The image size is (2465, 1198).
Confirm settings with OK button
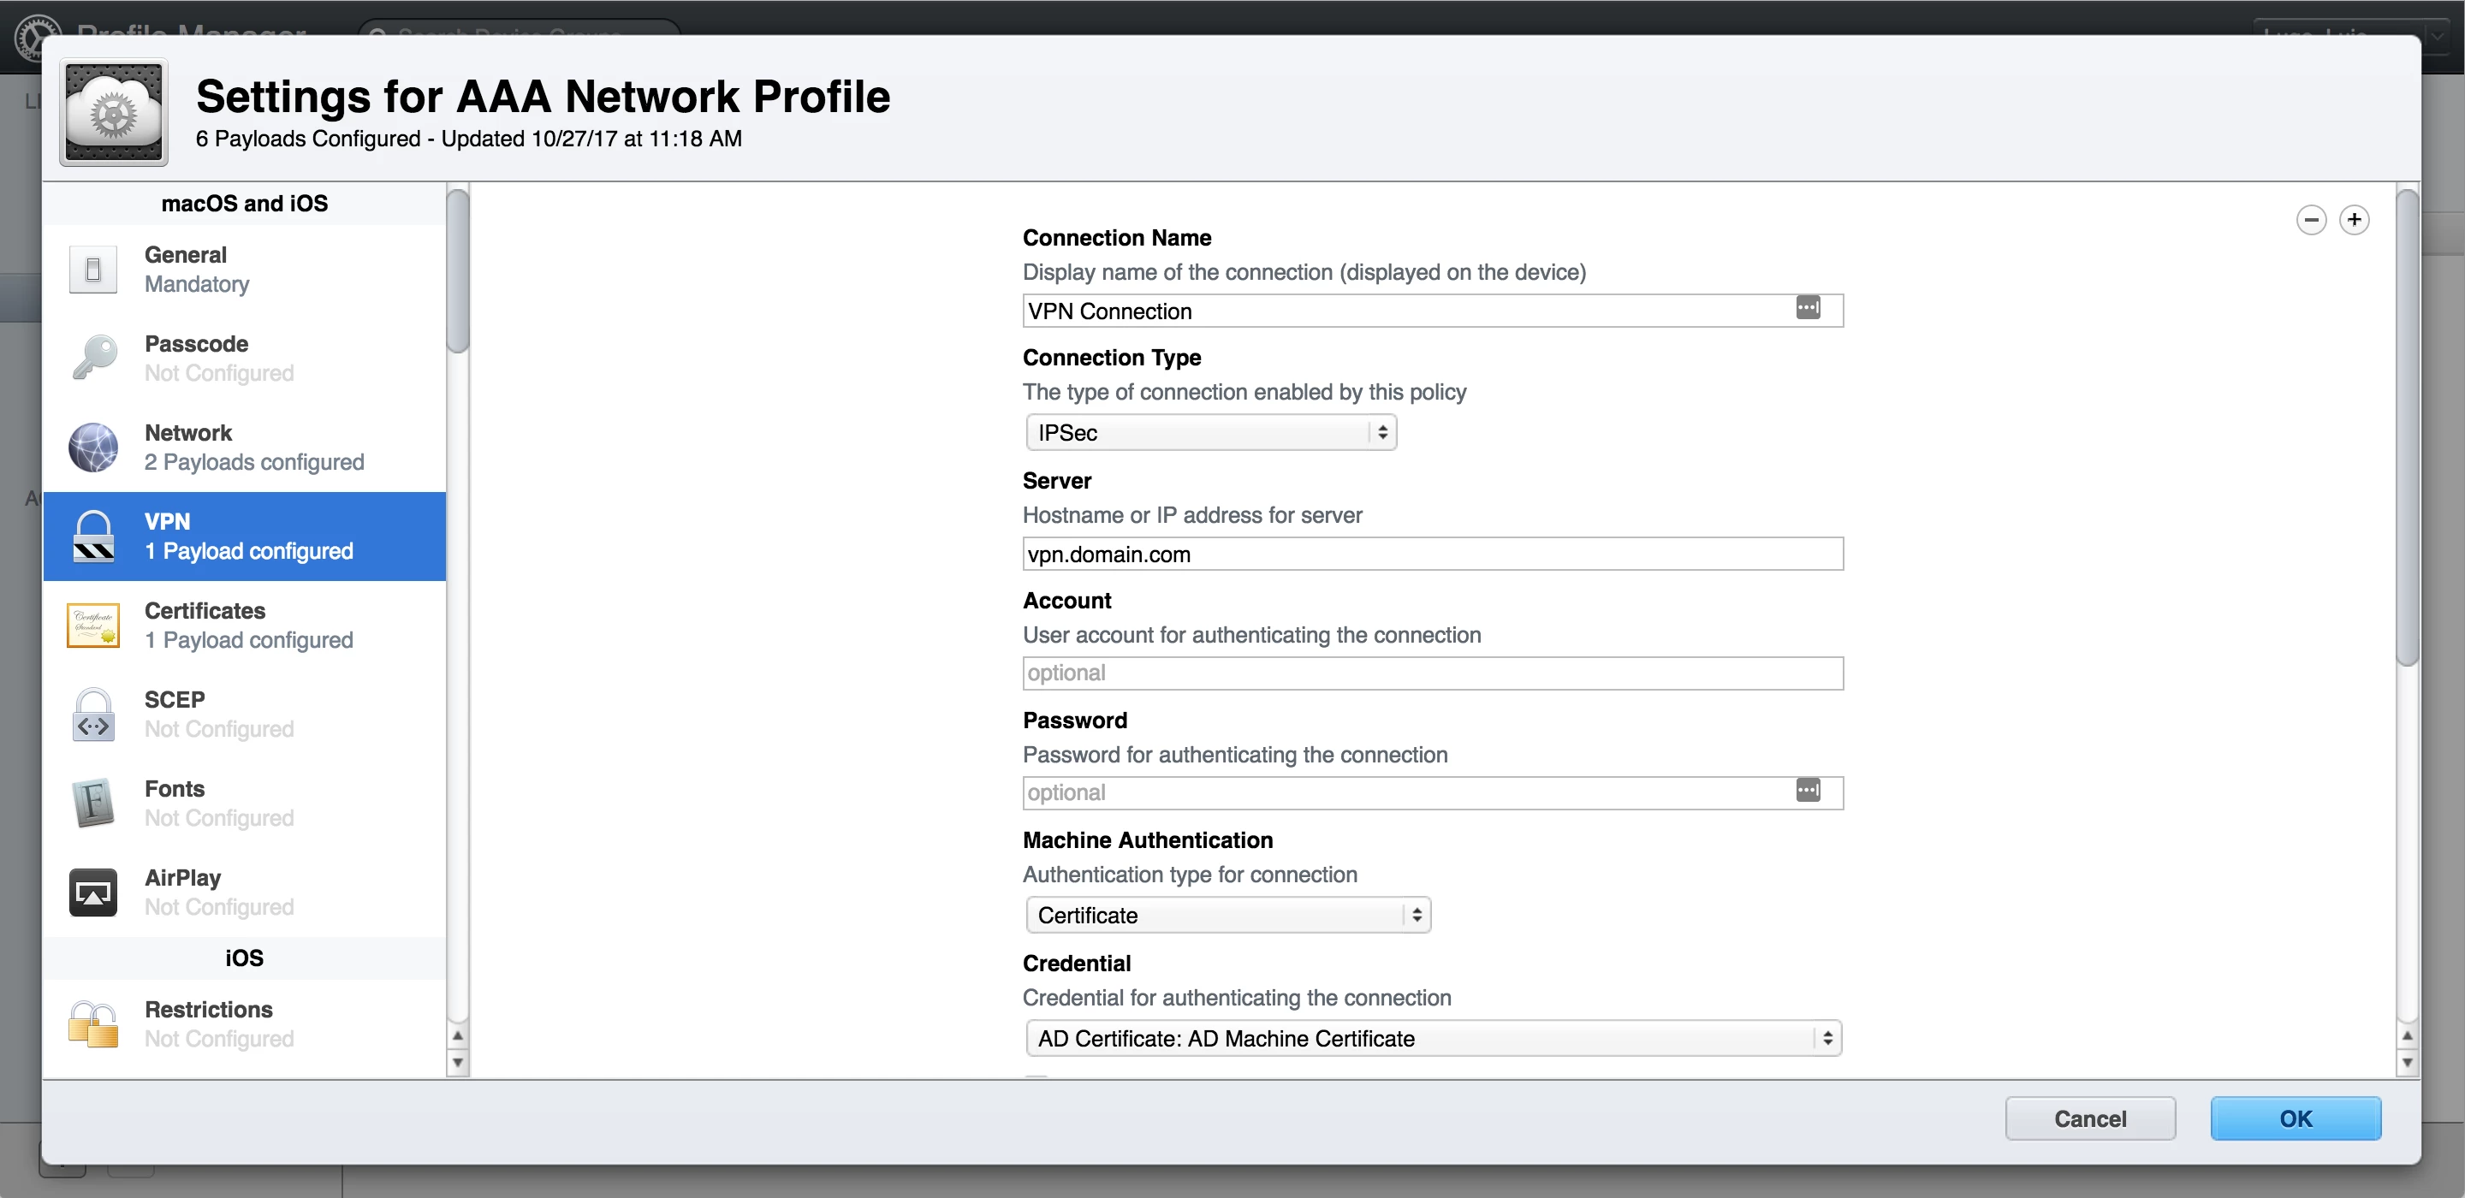pos(2295,1118)
